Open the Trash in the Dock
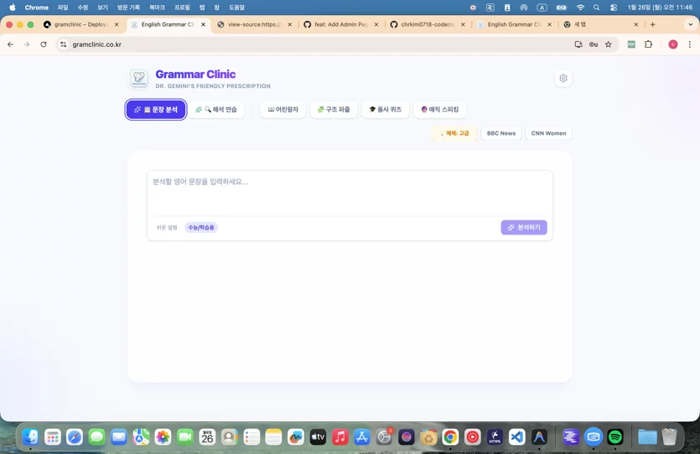 pyautogui.click(x=669, y=437)
